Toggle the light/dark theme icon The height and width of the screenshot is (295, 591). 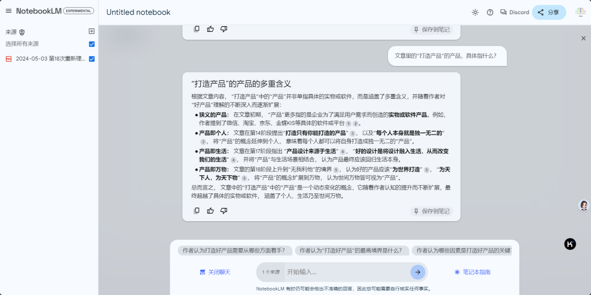475,12
